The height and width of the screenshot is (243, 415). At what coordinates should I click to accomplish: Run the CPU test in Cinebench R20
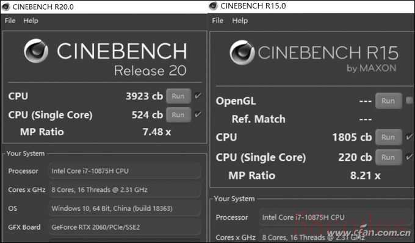pyautogui.click(x=178, y=96)
